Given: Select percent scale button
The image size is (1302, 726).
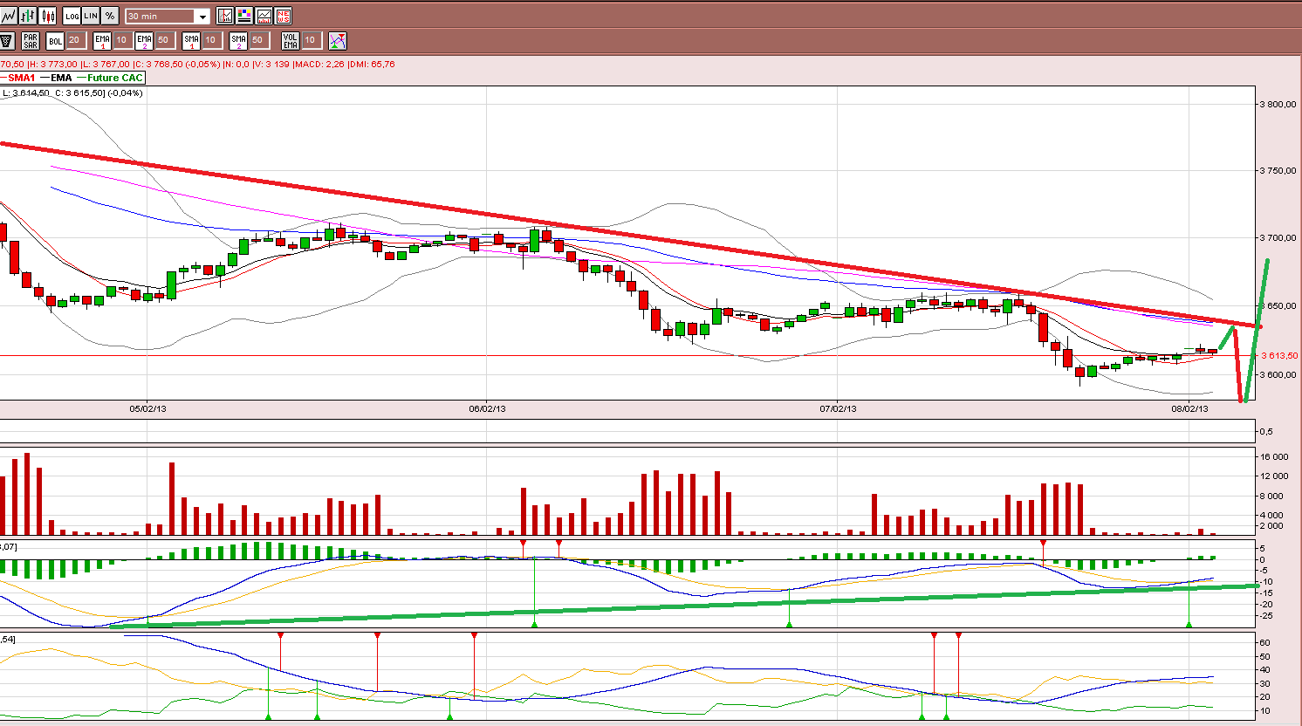Looking at the screenshot, I should 110,16.
